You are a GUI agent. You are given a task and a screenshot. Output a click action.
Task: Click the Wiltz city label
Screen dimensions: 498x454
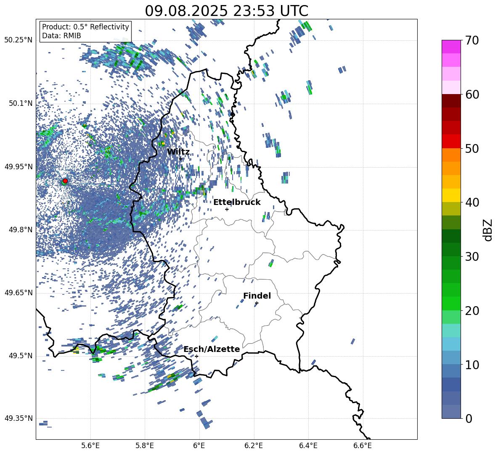[x=178, y=152]
